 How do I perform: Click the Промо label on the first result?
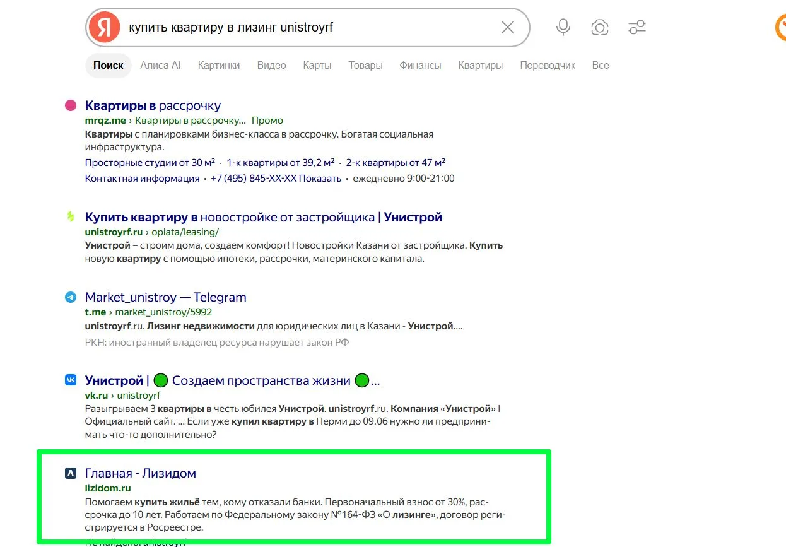coord(267,121)
